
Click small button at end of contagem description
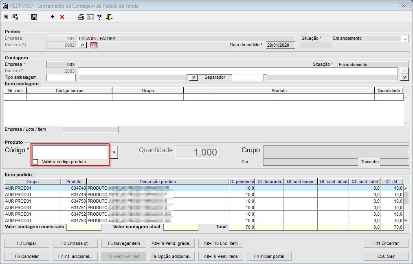[404, 71]
